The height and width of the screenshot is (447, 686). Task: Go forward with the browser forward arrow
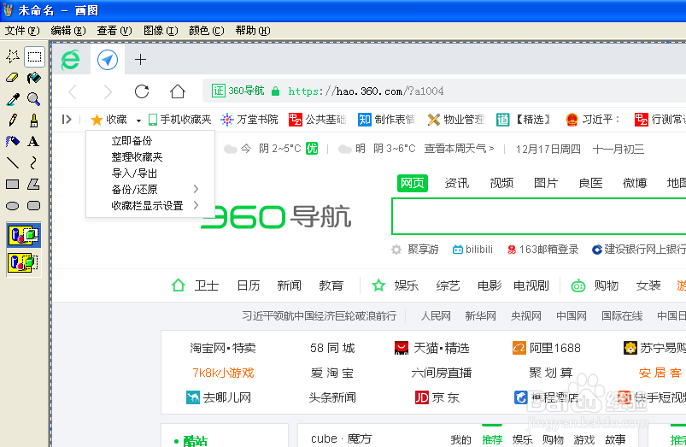pyautogui.click(x=108, y=92)
